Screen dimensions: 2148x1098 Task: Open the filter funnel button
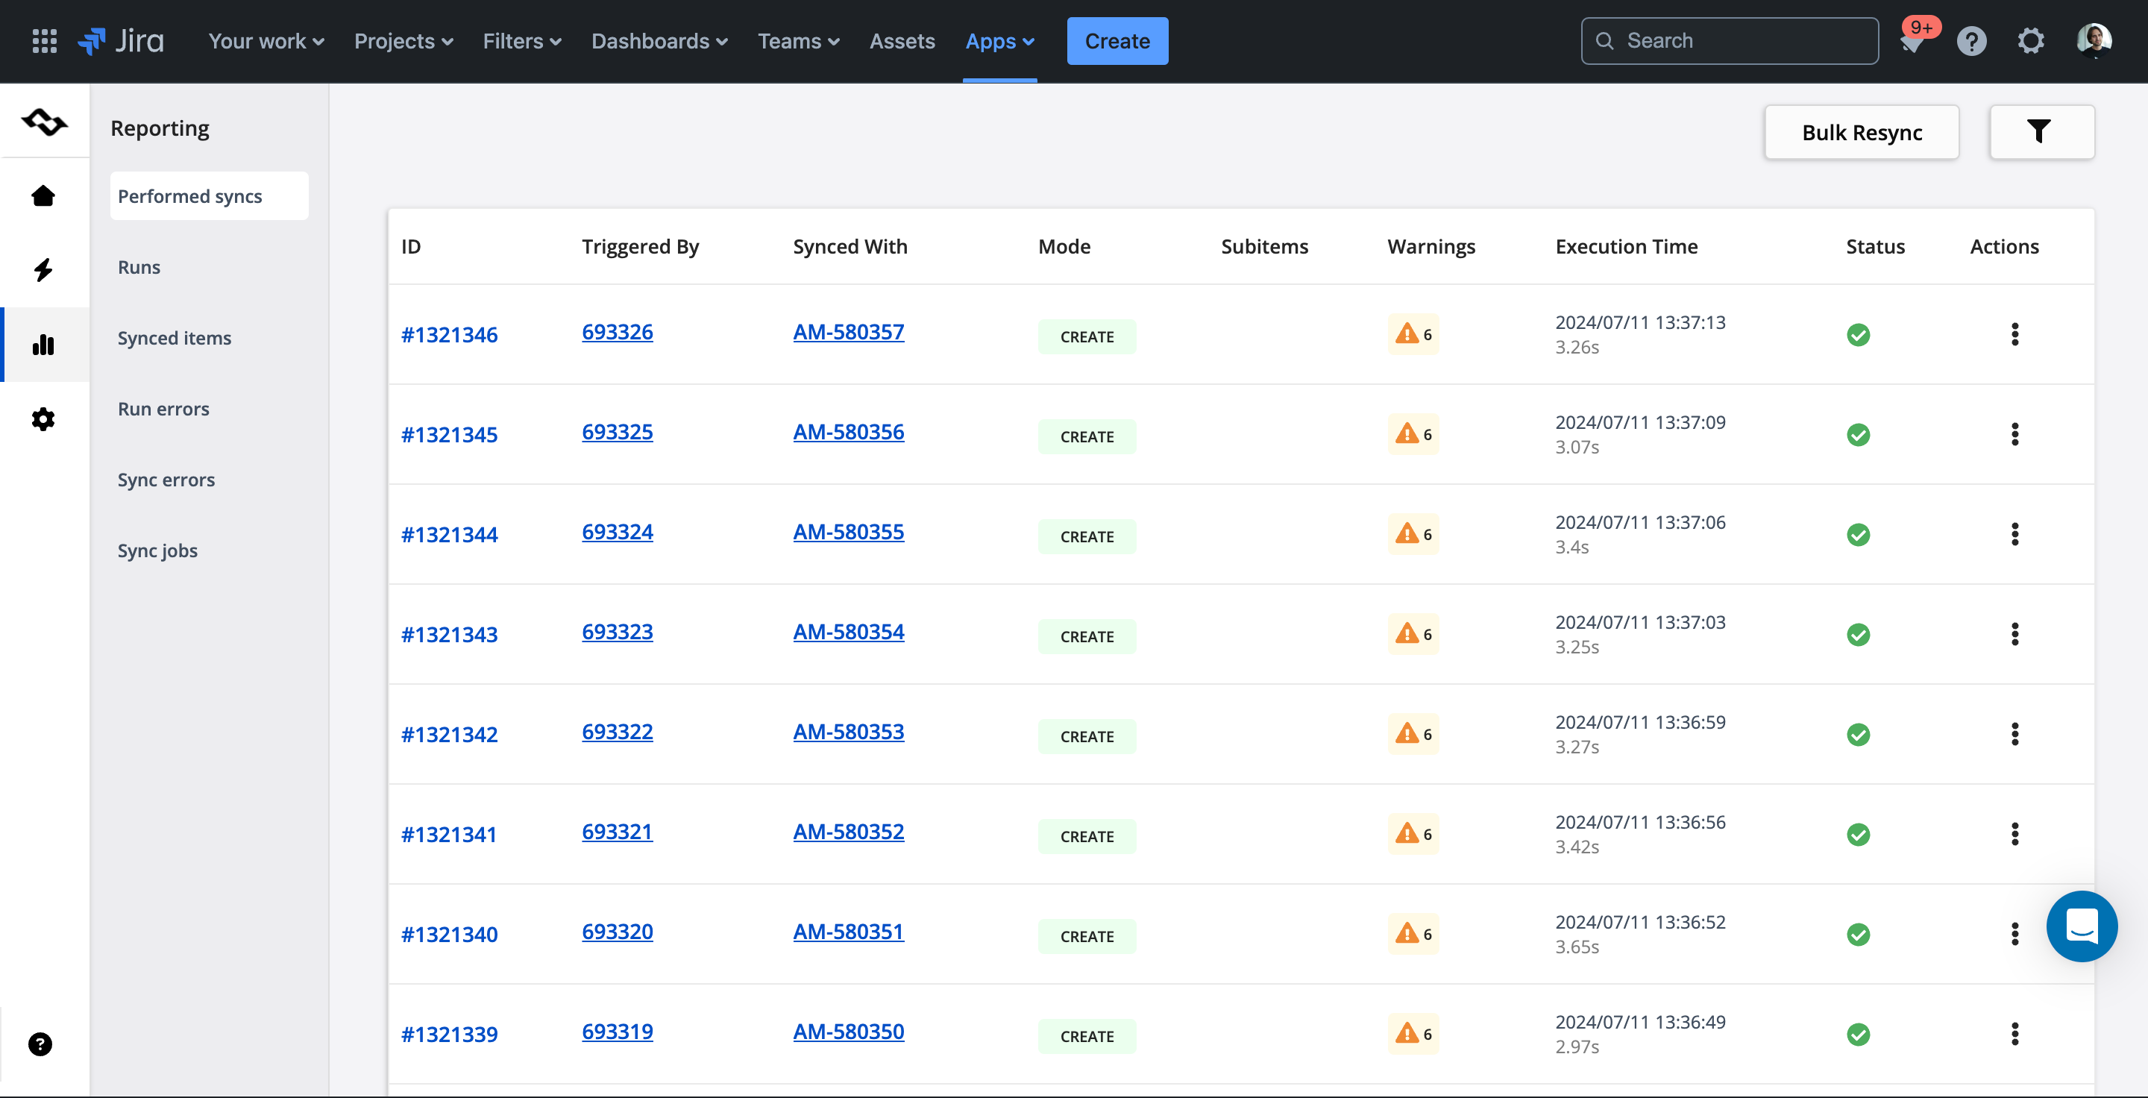[2041, 132]
